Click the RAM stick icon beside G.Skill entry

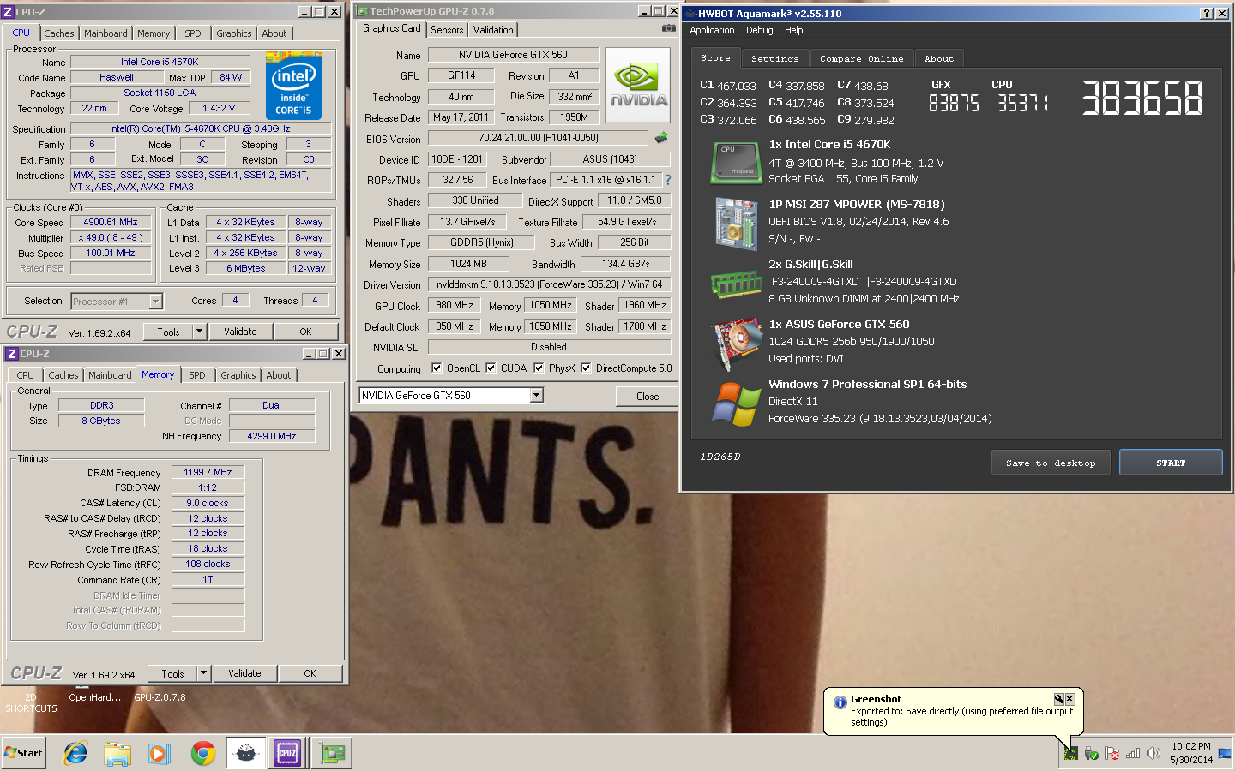click(736, 283)
